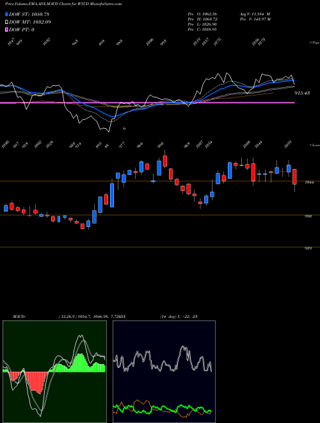
Task: Select the 'DOW PT: 0' legend text
Action: tap(22, 29)
